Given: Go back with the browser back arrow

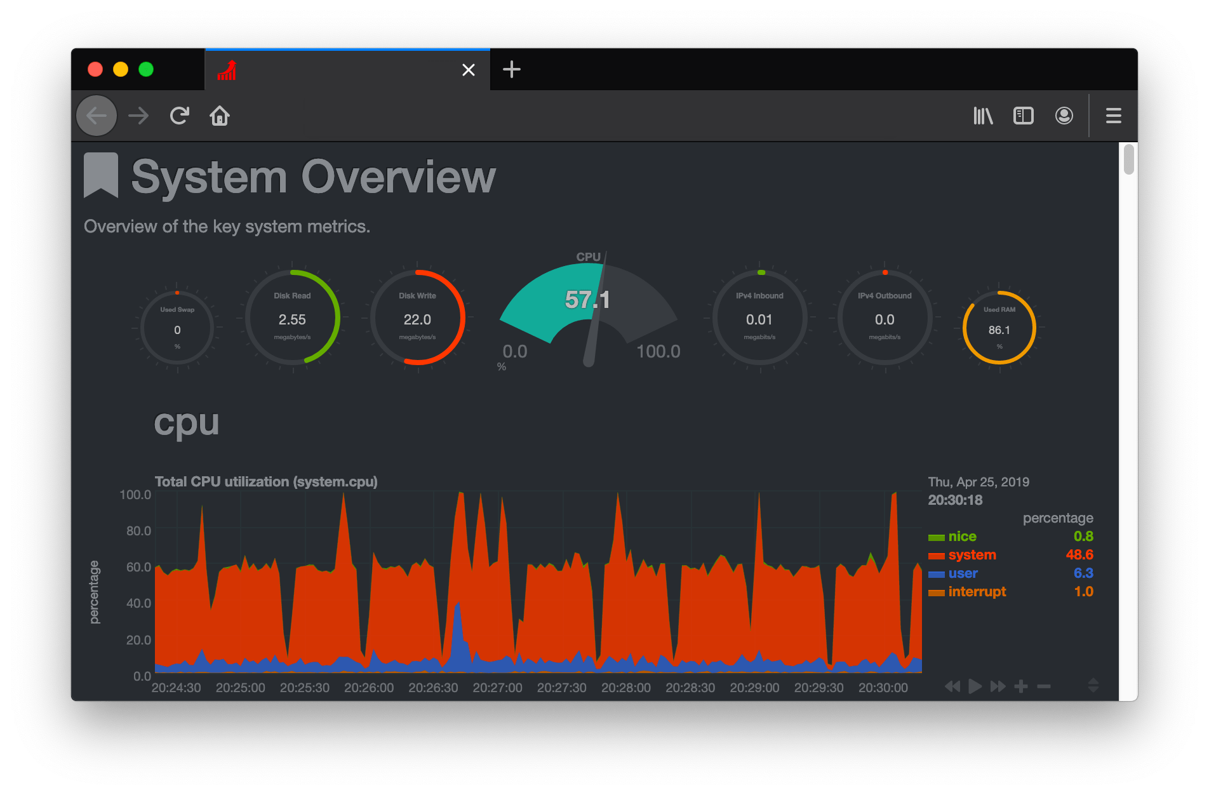Looking at the screenshot, I should (x=97, y=116).
